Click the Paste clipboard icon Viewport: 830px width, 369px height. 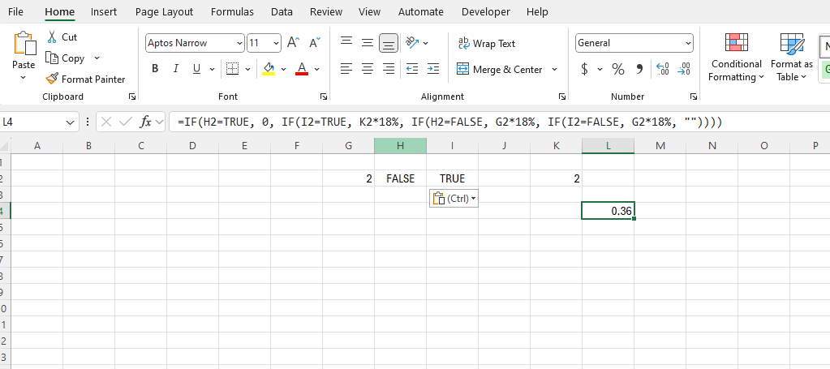point(24,44)
